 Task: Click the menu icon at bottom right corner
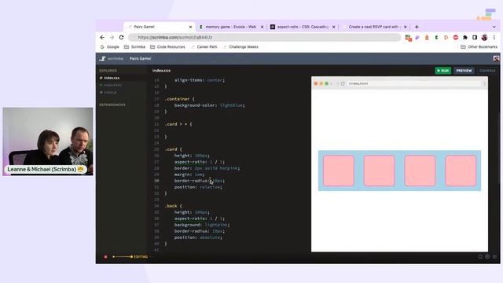click(x=494, y=257)
